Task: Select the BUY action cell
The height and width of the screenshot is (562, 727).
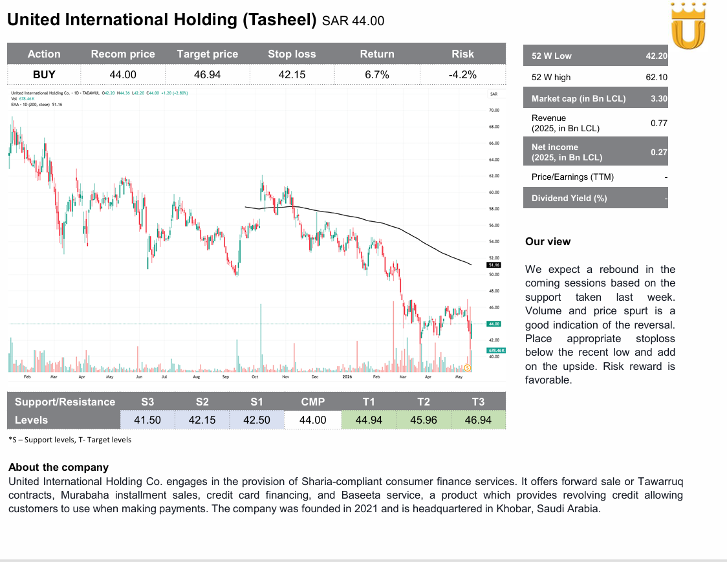Action: coord(44,74)
